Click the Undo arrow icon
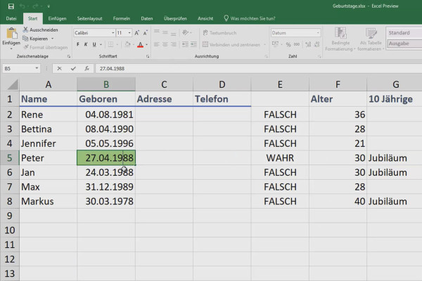This screenshot has height=281, width=422. (23, 6)
